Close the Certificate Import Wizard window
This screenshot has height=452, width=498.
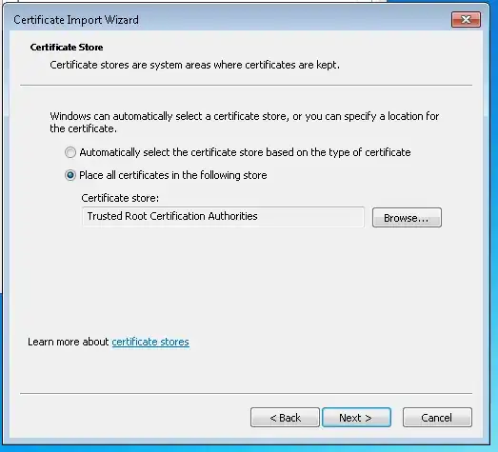click(x=466, y=20)
